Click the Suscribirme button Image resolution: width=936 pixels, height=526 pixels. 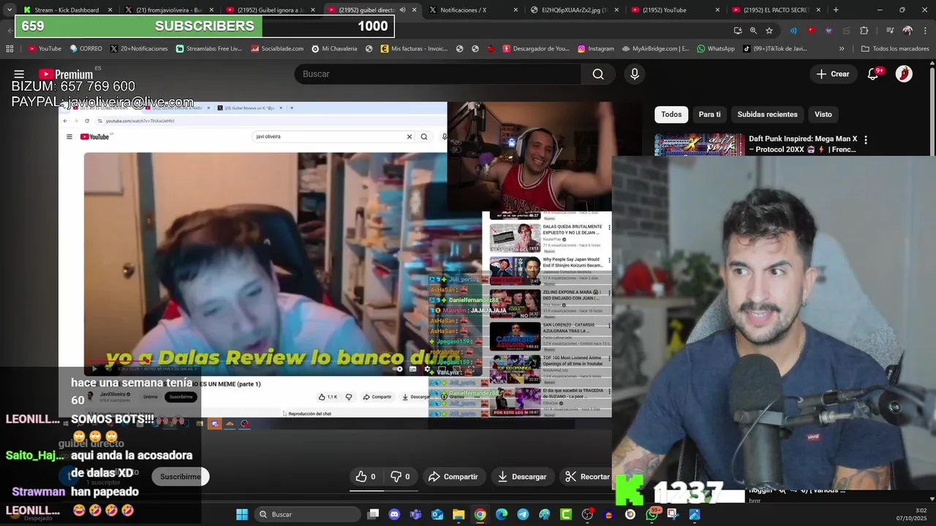(x=181, y=476)
